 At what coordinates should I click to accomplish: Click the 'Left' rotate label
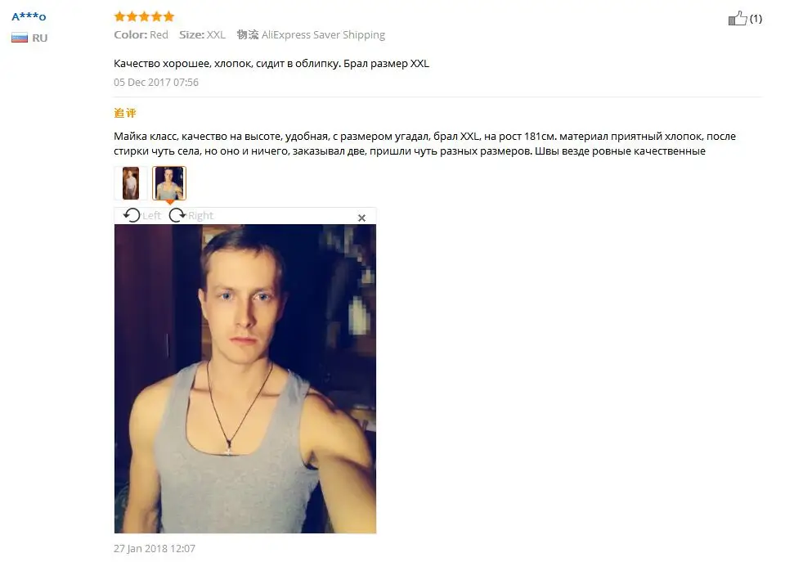point(152,215)
